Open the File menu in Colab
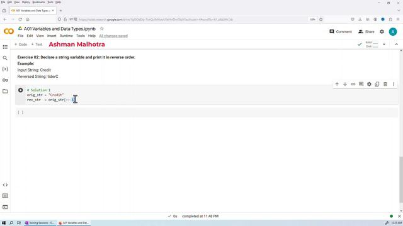Screen dimensions: 403x226 (20, 36)
